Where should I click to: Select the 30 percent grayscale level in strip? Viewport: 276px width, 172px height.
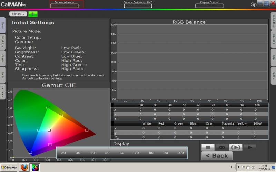pyautogui.click(x=78, y=153)
